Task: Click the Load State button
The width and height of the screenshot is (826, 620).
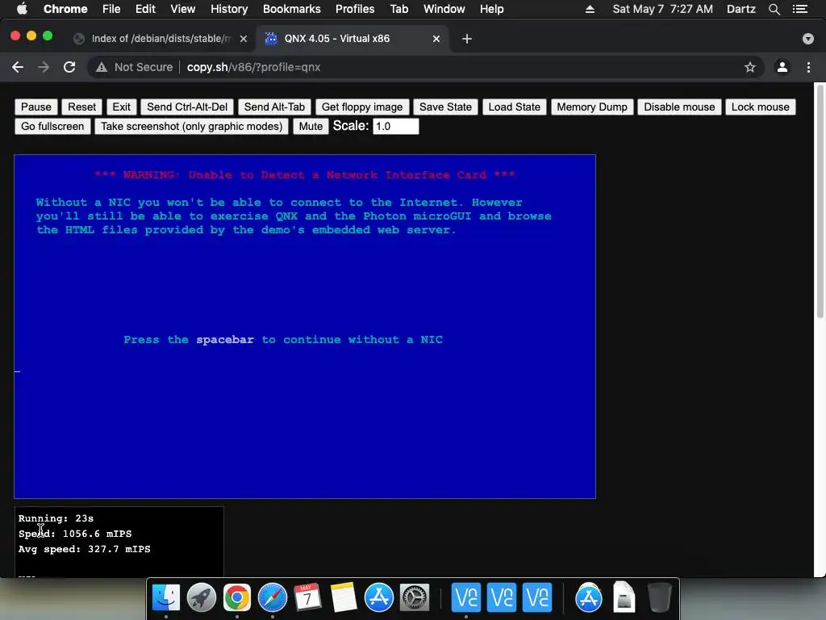Action: [x=514, y=107]
